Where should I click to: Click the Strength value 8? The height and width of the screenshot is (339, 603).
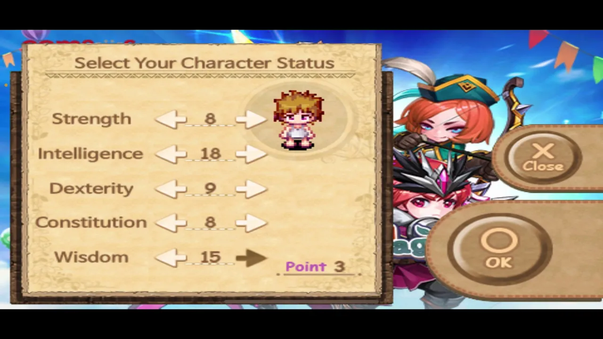210,119
